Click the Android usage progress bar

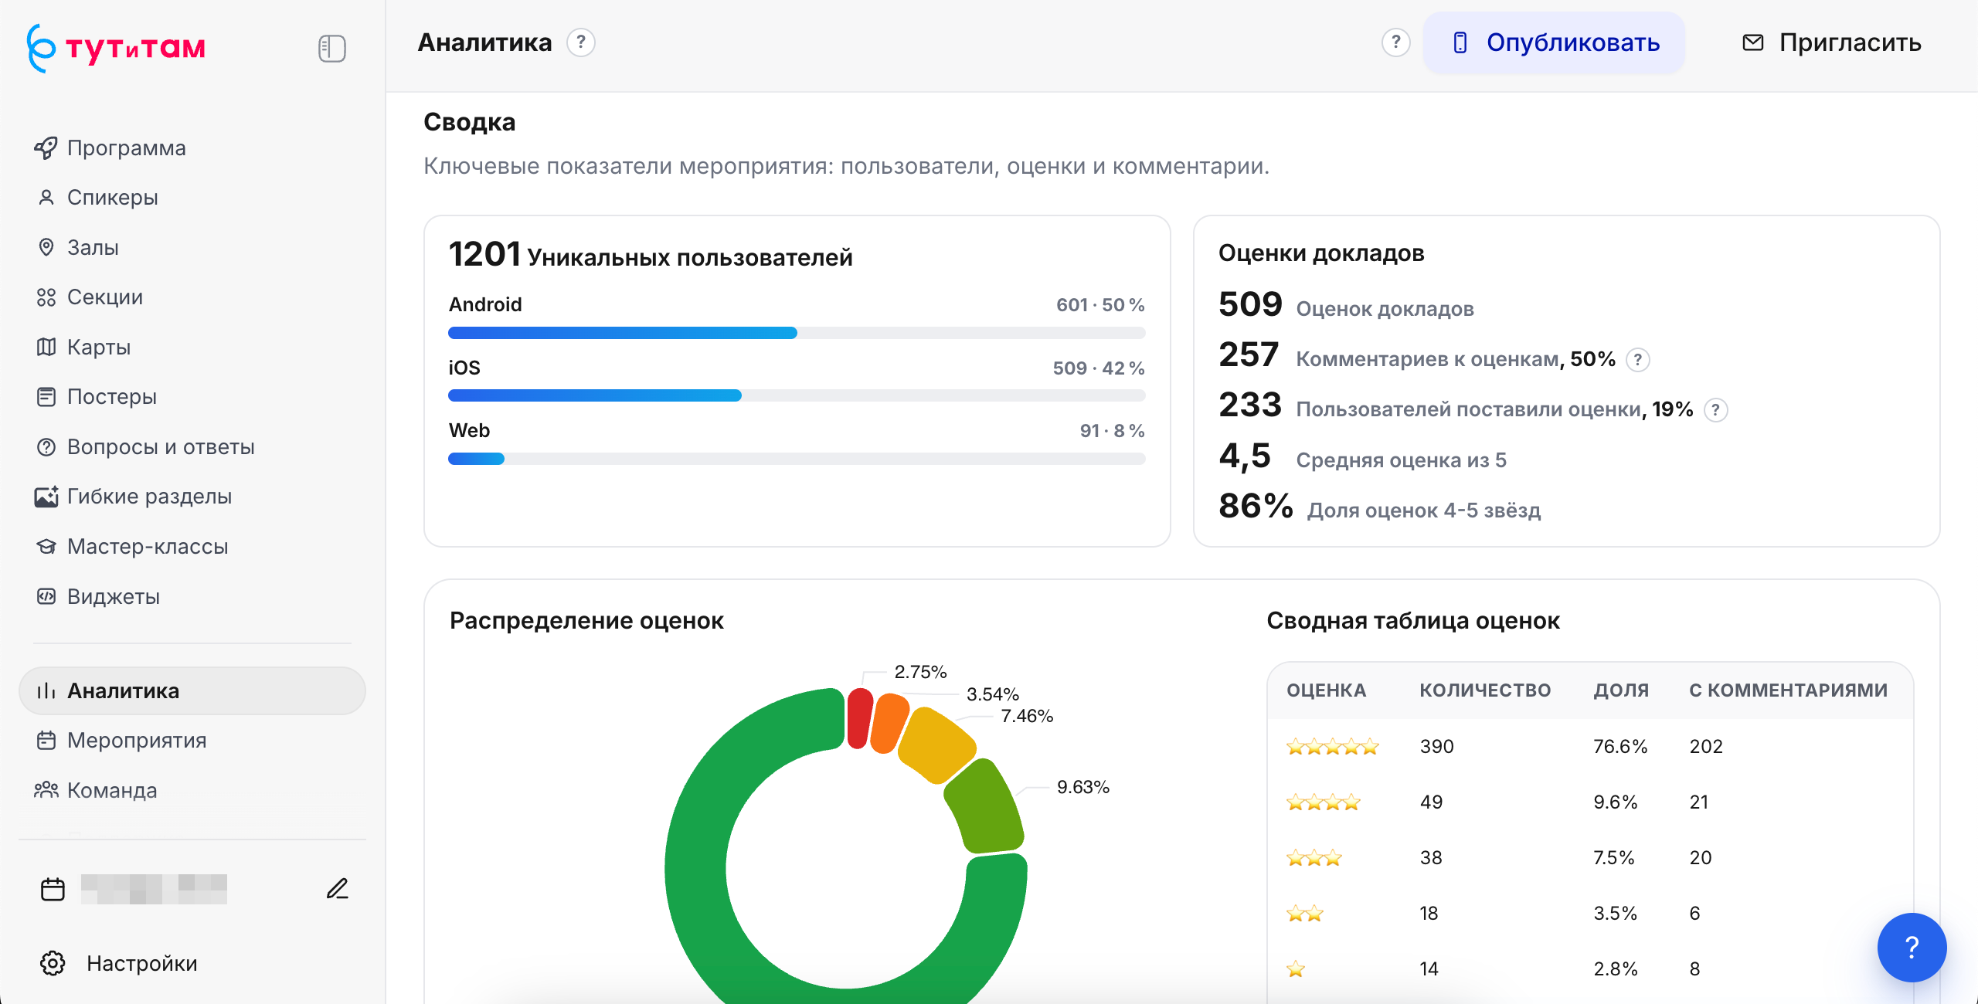797,333
